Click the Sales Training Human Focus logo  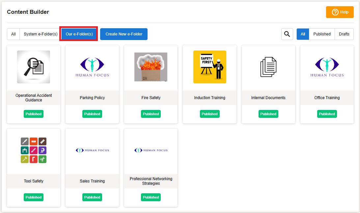92,150
